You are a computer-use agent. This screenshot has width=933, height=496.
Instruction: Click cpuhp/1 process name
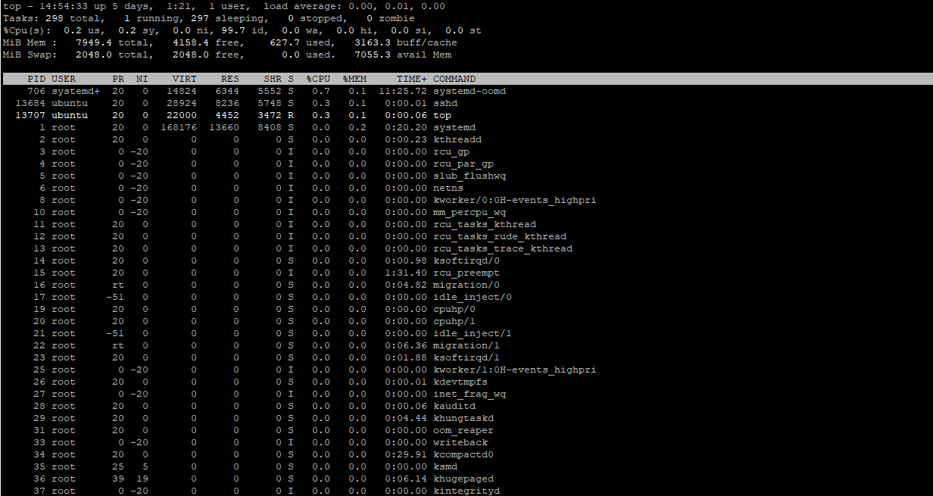[x=454, y=321]
